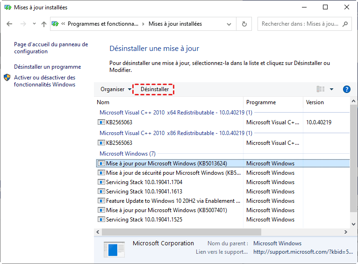The width and height of the screenshot is (358, 264).
Task: Refresh the installed updates list
Action: [244, 24]
